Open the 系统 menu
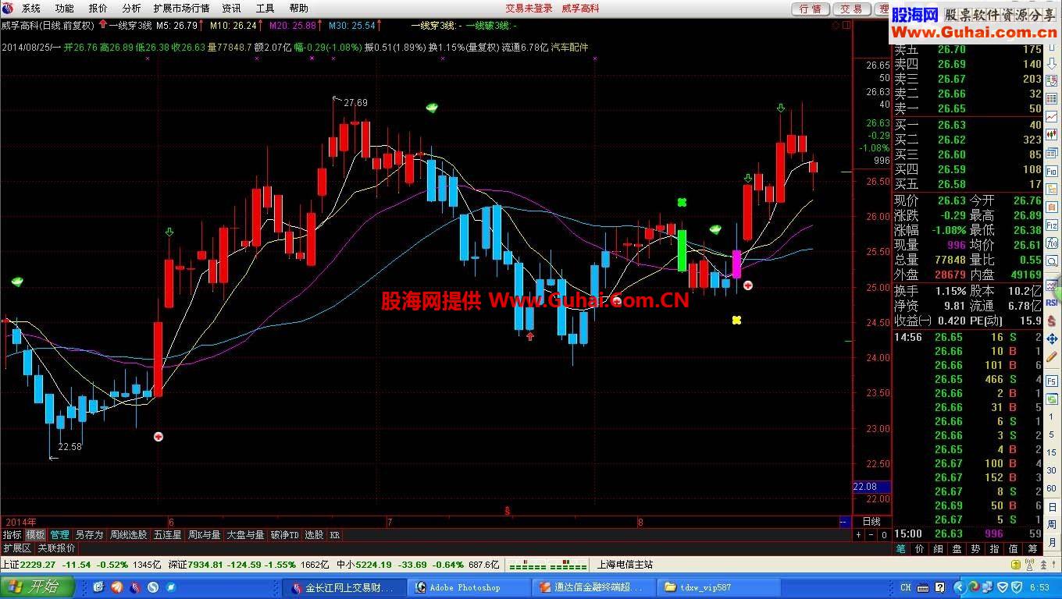This screenshot has height=599, width=1062. coord(31,9)
